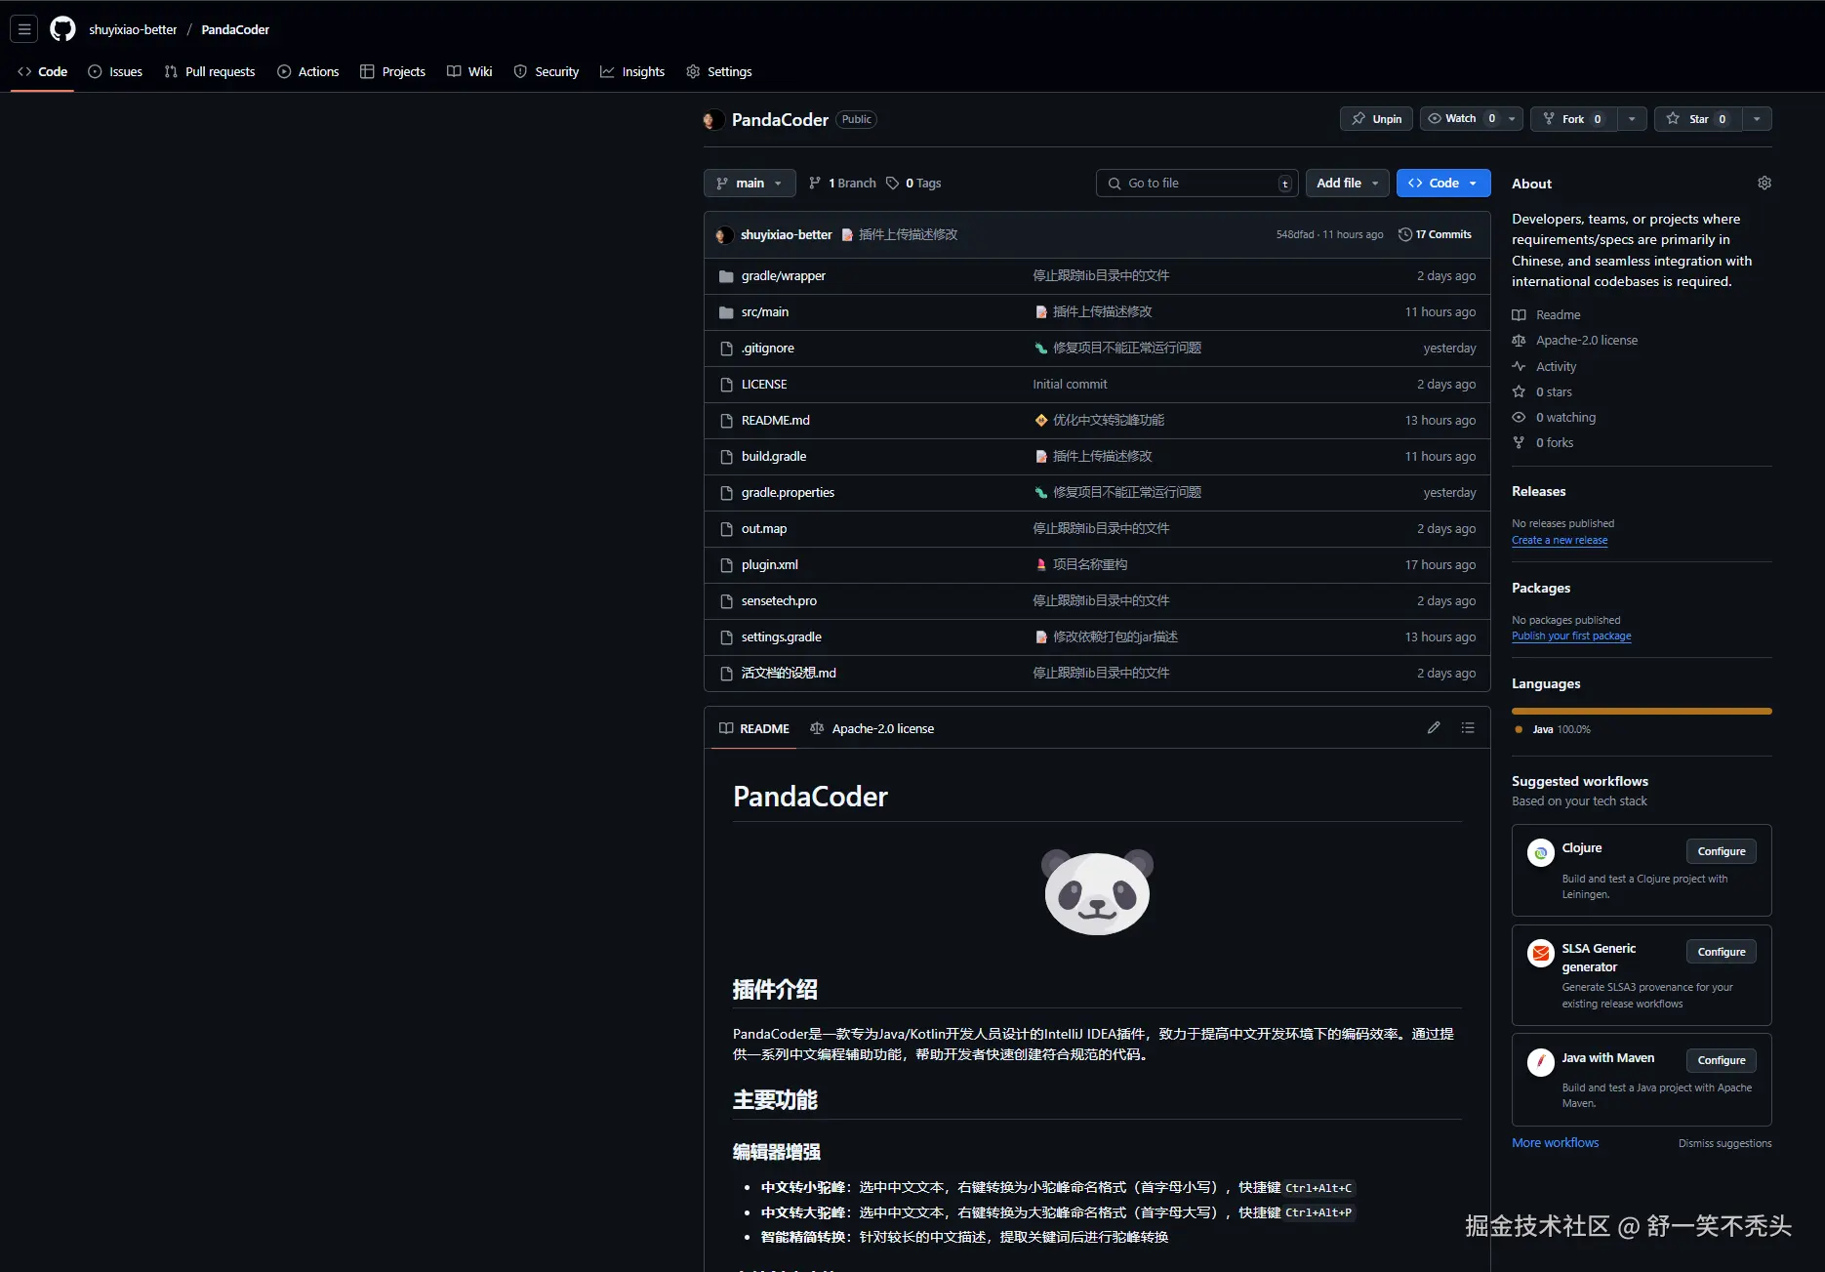1825x1272 pixels.
Task: Unpin the PandaCoder repository
Action: pyautogui.click(x=1377, y=119)
